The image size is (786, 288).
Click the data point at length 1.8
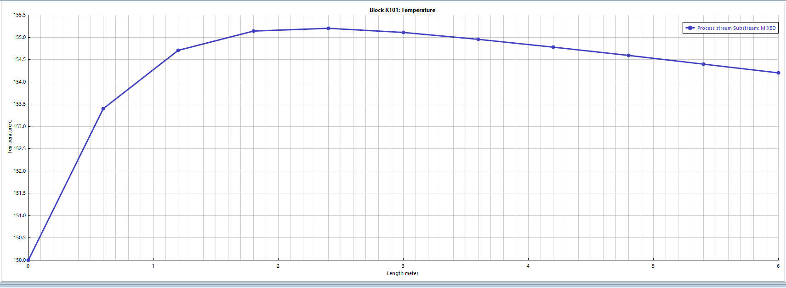[x=253, y=31]
